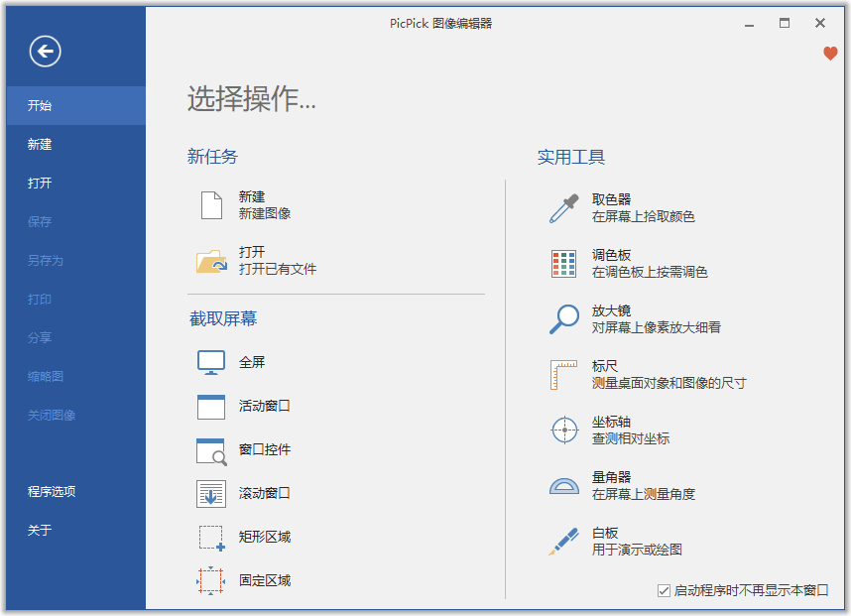Click the Color palette grid icon
The width and height of the screenshot is (851, 616).
point(564,264)
